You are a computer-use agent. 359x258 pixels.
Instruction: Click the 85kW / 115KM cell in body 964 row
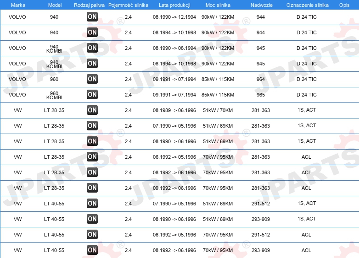(x=218, y=79)
